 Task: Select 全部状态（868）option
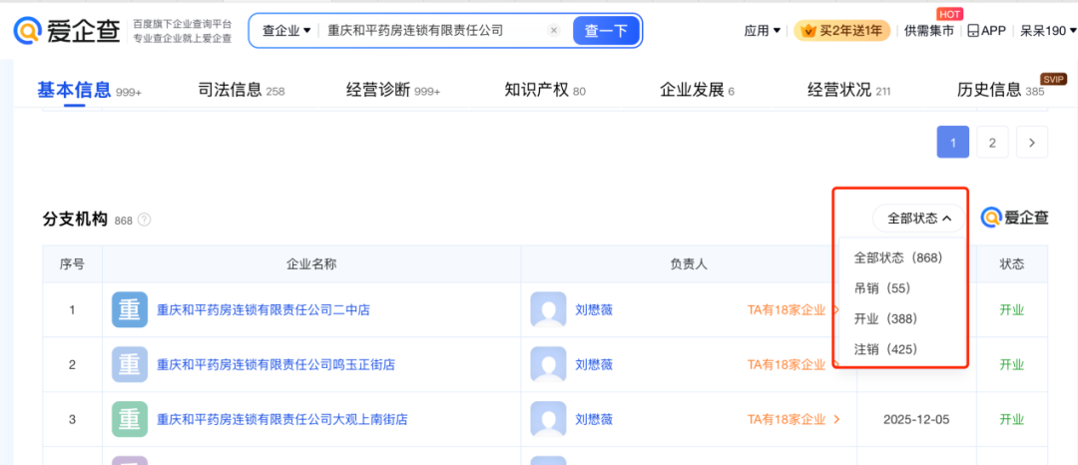pos(898,258)
